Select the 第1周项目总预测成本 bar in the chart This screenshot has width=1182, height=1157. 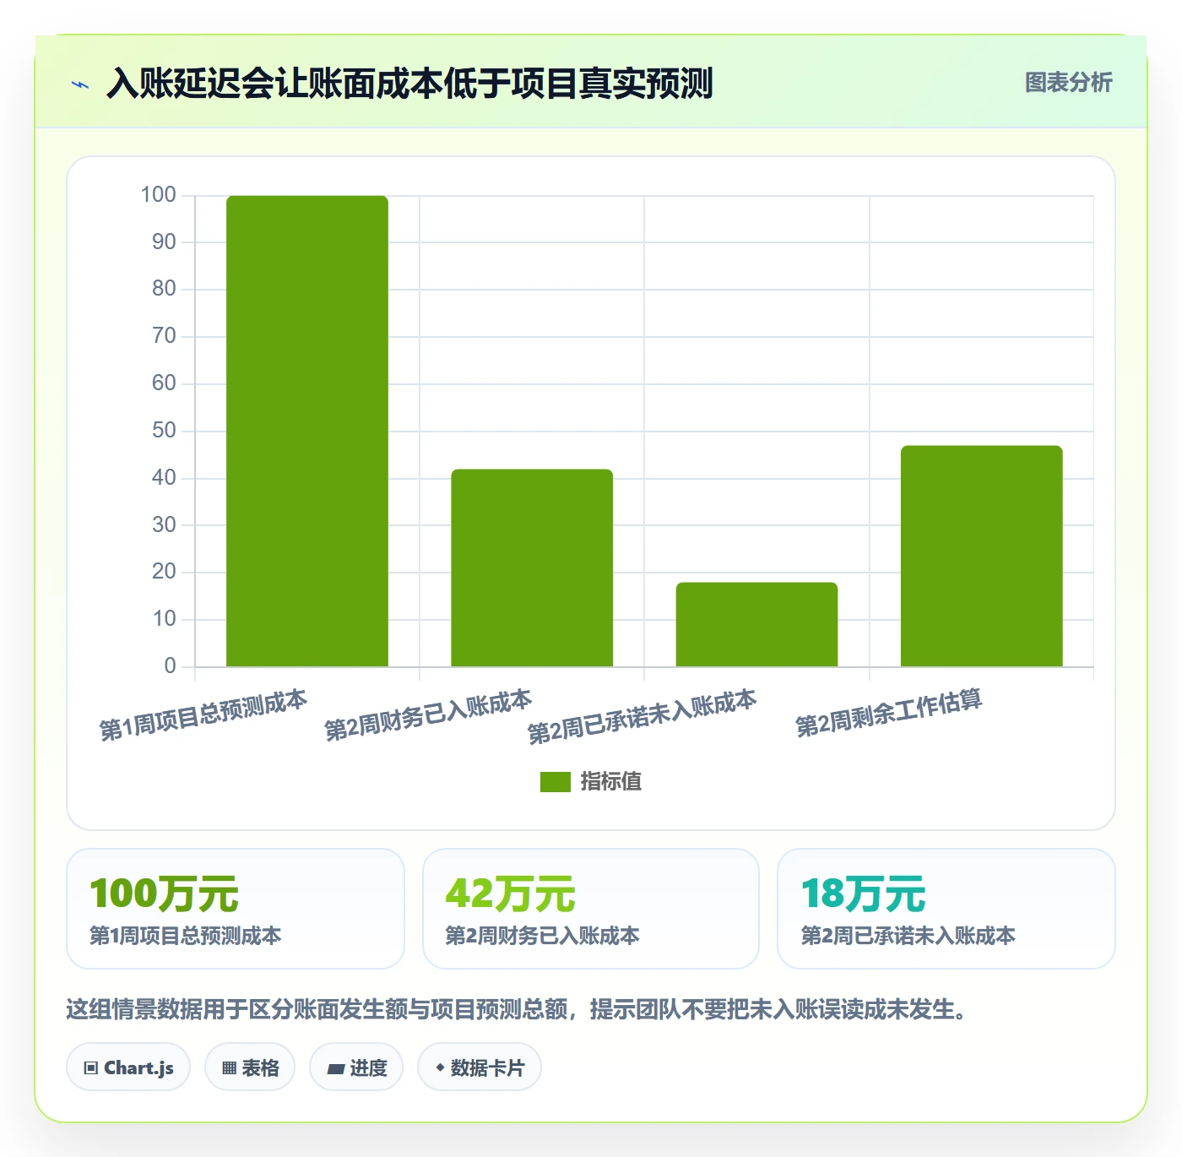307,431
